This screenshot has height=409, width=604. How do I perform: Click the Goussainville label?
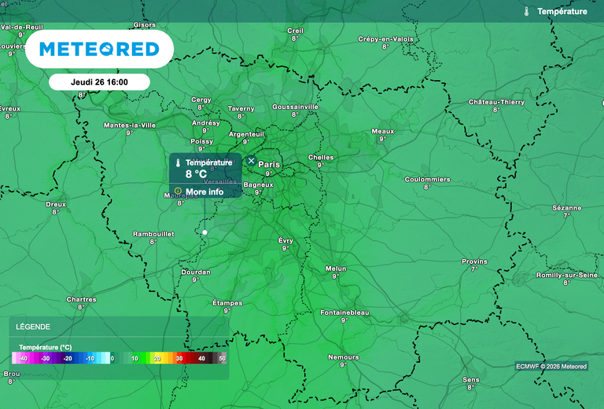(x=295, y=107)
